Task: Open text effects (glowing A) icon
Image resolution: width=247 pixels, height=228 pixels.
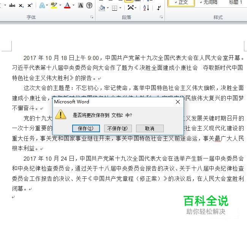Action: pyautogui.click(x=42, y=6)
